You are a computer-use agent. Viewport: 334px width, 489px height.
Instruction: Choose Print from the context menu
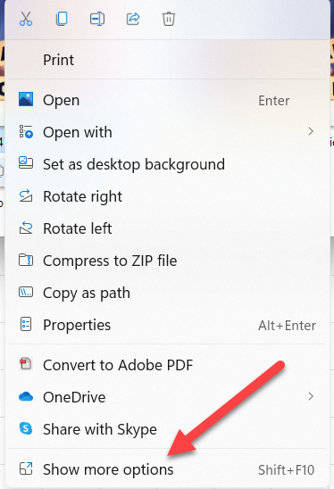pos(167,60)
